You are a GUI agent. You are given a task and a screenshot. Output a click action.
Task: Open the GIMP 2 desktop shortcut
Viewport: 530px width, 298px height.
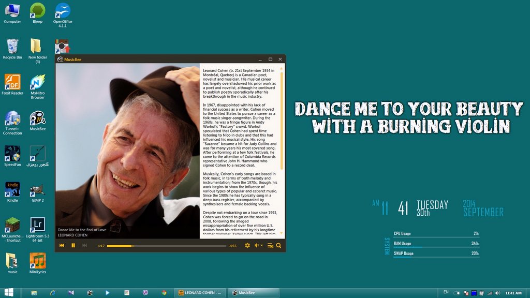tap(37, 190)
